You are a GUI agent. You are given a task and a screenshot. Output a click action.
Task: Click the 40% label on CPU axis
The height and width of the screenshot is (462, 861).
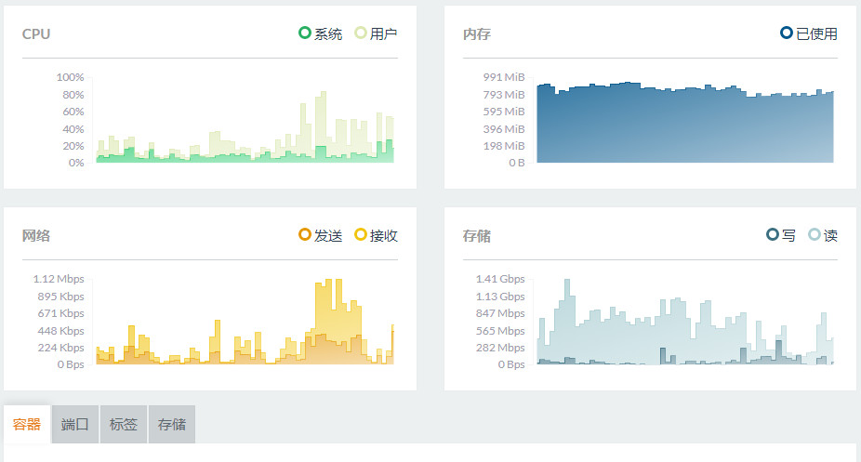73,129
